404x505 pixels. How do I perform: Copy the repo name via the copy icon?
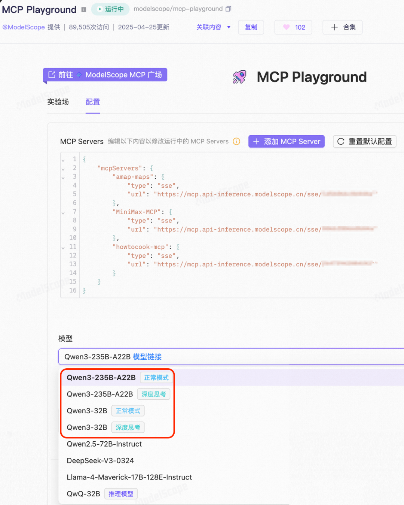pyautogui.click(x=228, y=8)
